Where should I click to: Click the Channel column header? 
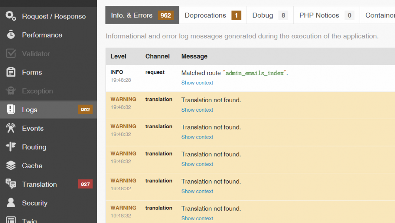point(158,56)
